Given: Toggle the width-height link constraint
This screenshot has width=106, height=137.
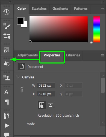Looking at the screenshot, I should pos(22,90).
